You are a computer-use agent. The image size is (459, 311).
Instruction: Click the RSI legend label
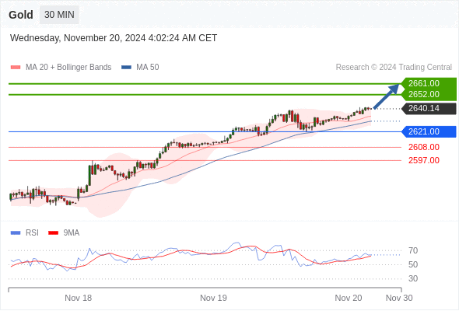coord(32,233)
